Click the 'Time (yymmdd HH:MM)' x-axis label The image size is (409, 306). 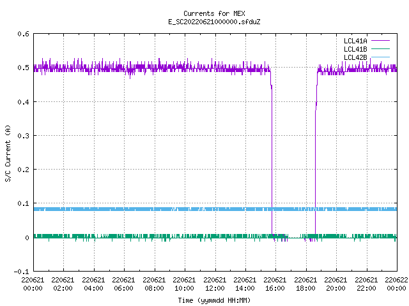(214, 300)
